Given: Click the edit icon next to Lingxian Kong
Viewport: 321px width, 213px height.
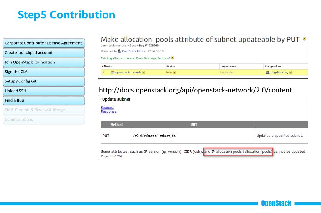Looking at the screenshot, I should [291, 72].
